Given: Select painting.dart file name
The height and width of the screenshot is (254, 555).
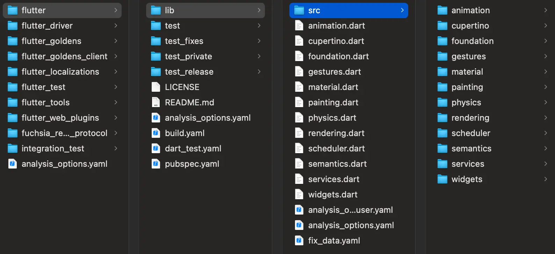Looking at the screenshot, I should point(333,103).
